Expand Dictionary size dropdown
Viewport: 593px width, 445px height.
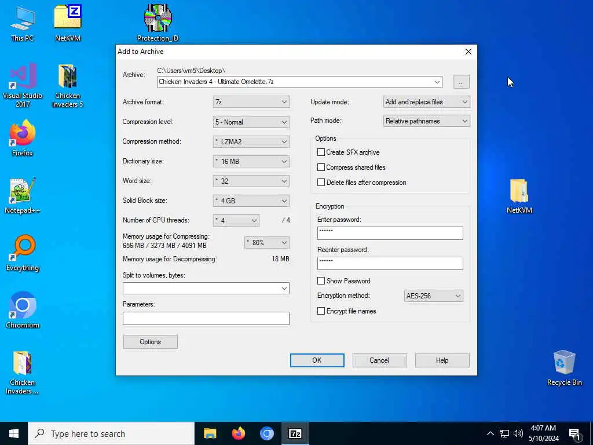(x=251, y=161)
